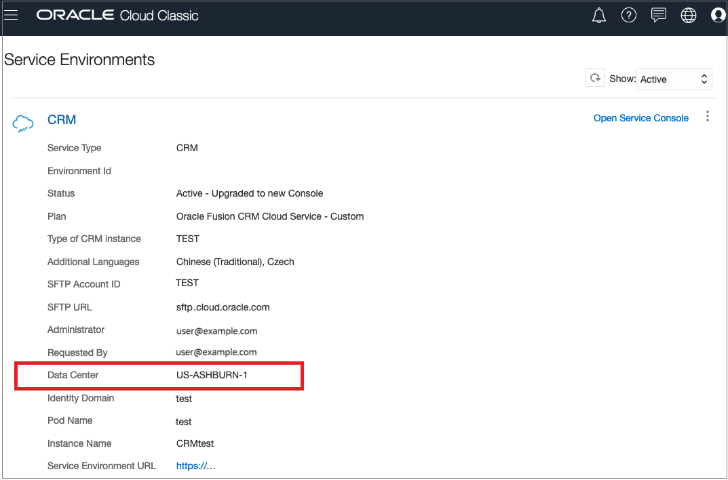
Task: Refresh the service environments list
Action: pyautogui.click(x=594, y=77)
